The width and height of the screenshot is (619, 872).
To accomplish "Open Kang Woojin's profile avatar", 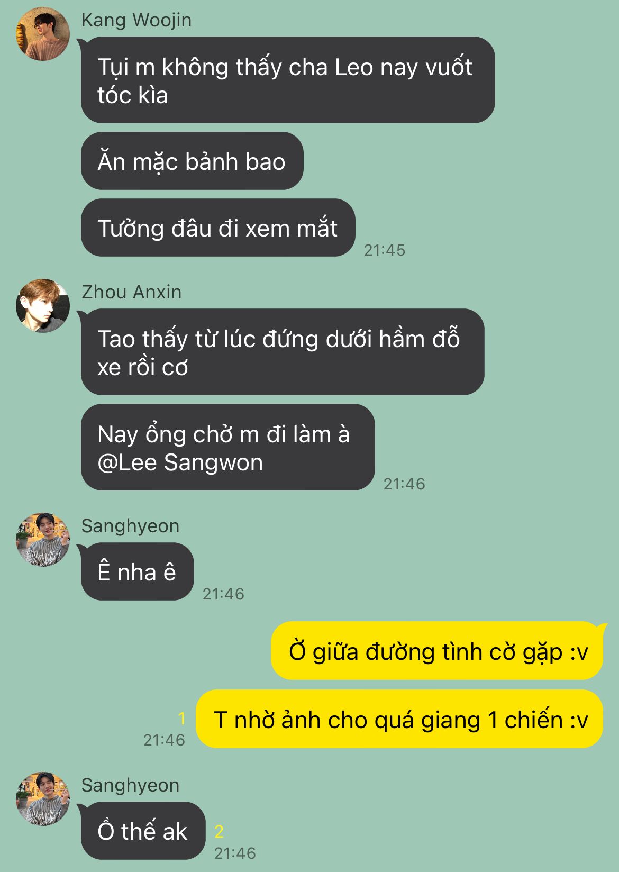I will pyautogui.click(x=43, y=34).
